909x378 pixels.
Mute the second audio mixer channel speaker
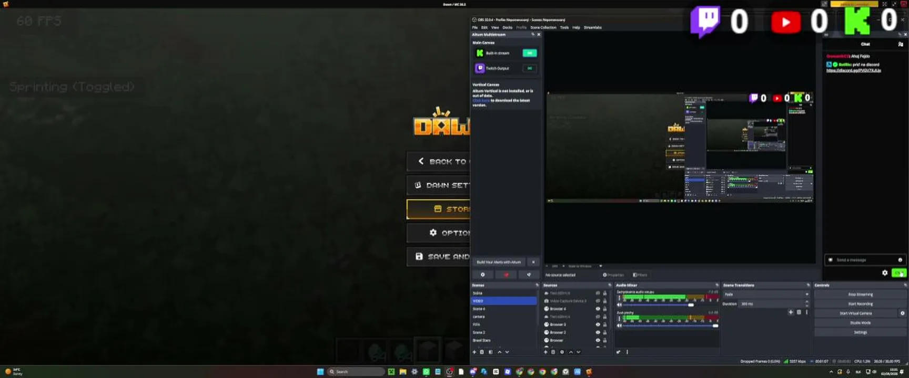coord(619,325)
